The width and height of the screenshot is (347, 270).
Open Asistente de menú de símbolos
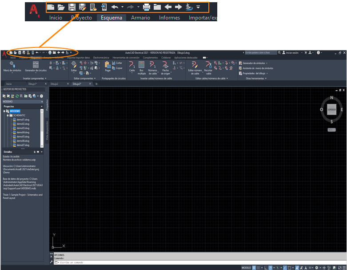[x=256, y=68]
